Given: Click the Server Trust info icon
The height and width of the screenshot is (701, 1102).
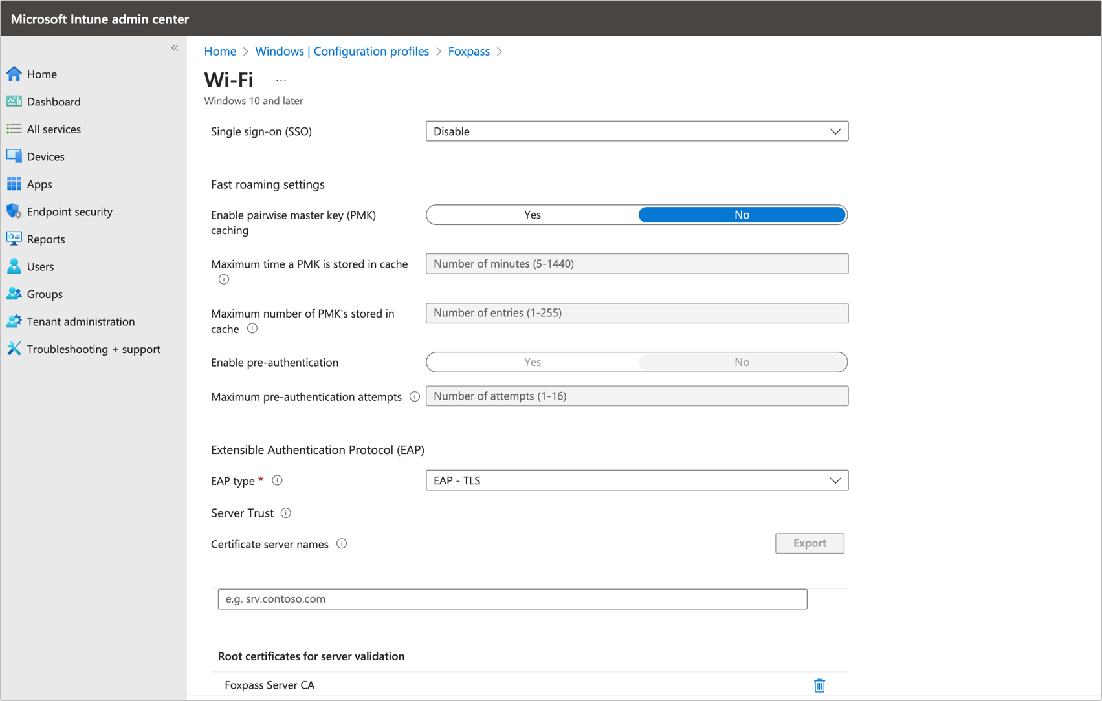Looking at the screenshot, I should (286, 513).
